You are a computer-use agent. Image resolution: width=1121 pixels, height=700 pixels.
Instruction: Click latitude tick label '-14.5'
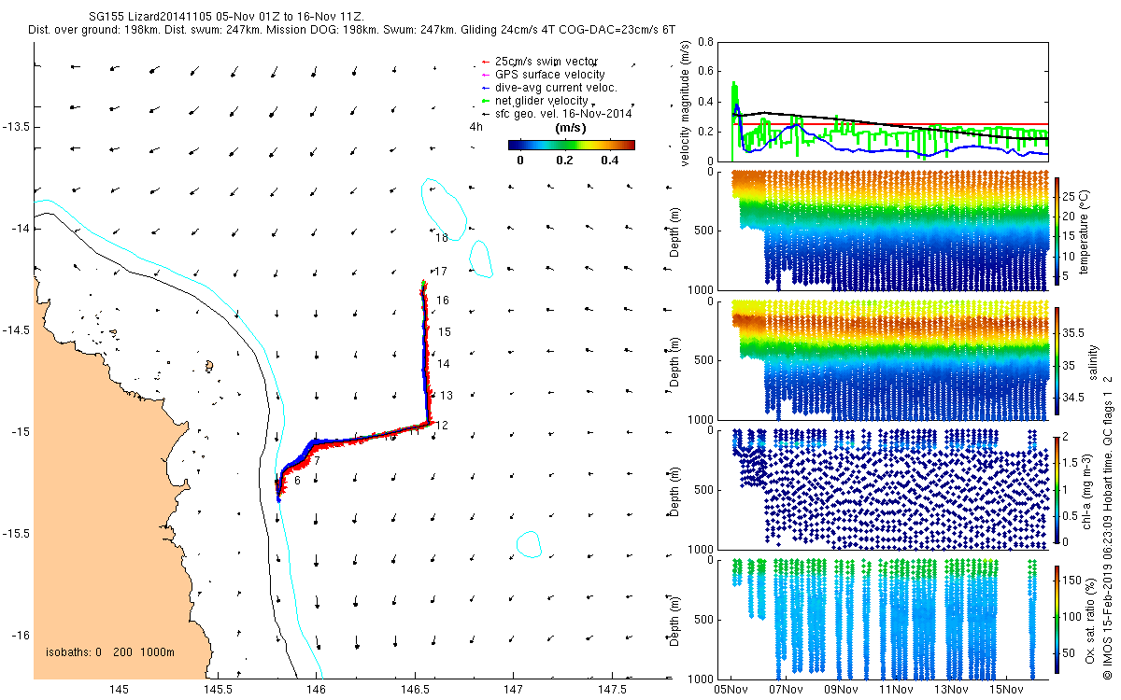coord(16,330)
